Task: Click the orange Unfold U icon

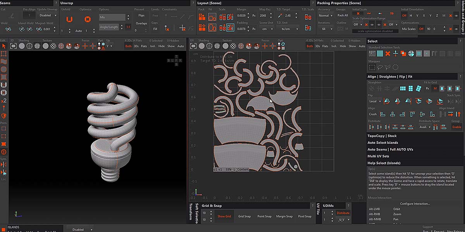Action: coord(69,19)
